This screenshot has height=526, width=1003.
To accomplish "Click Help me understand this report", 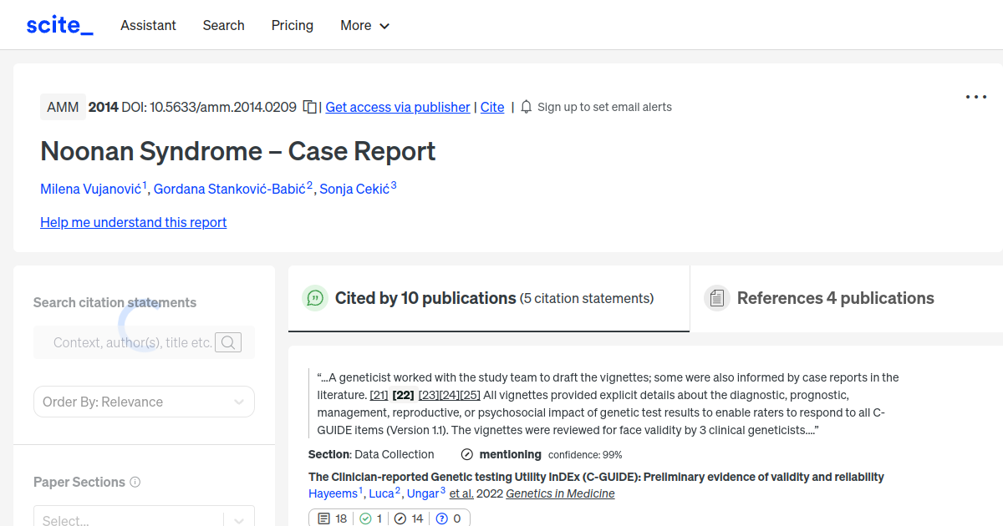I will point(133,222).
